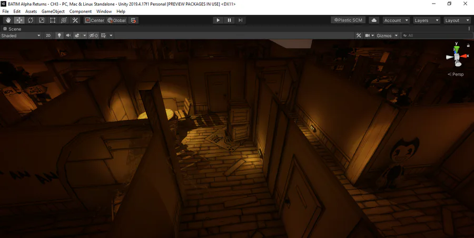474x238 pixels.
Task: Toggle scene audio speaker
Action: point(68,35)
